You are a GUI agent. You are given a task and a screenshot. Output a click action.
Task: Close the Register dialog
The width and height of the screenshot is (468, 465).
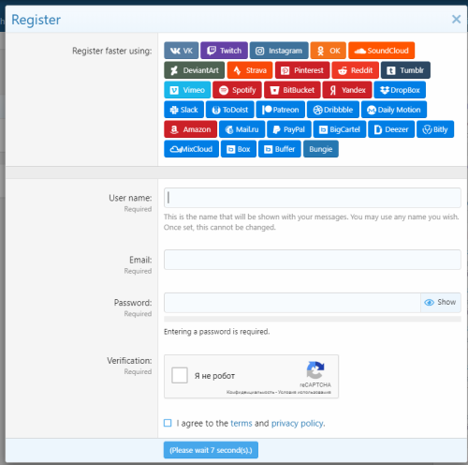456,19
